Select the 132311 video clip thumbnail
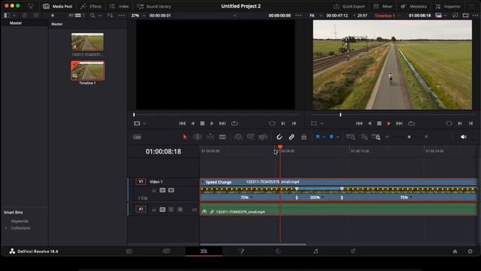This screenshot has width=481, height=271. [x=87, y=42]
